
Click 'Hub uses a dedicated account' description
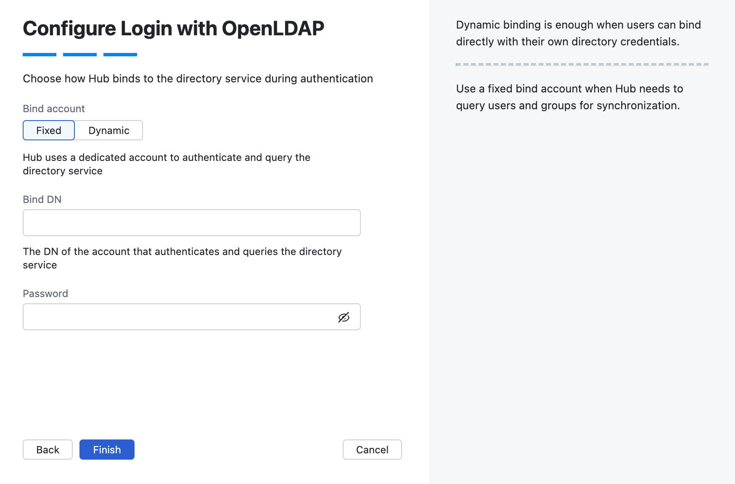(167, 164)
